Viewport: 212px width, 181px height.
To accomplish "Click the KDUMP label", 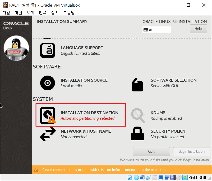I will (158, 113).
